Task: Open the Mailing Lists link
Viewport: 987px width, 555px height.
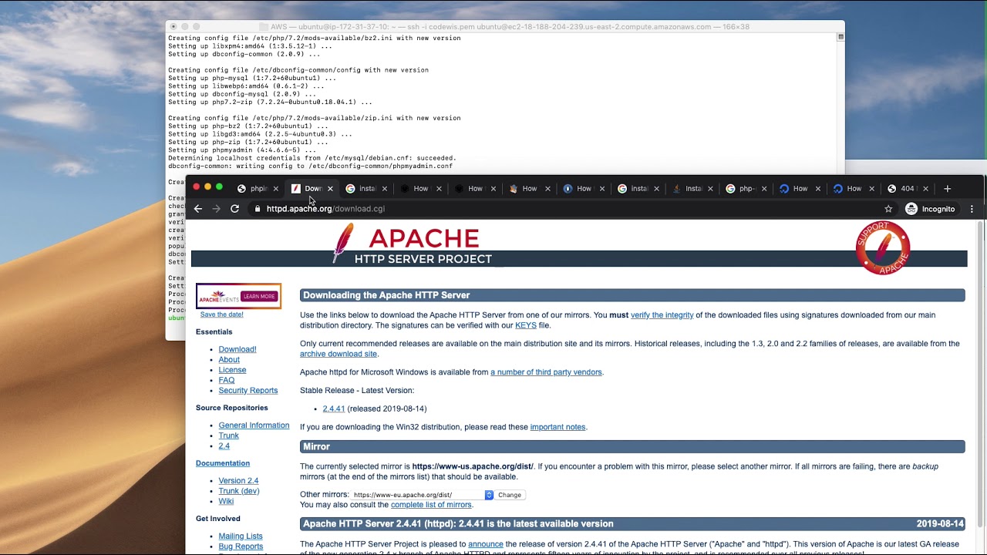Action: pos(241,536)
